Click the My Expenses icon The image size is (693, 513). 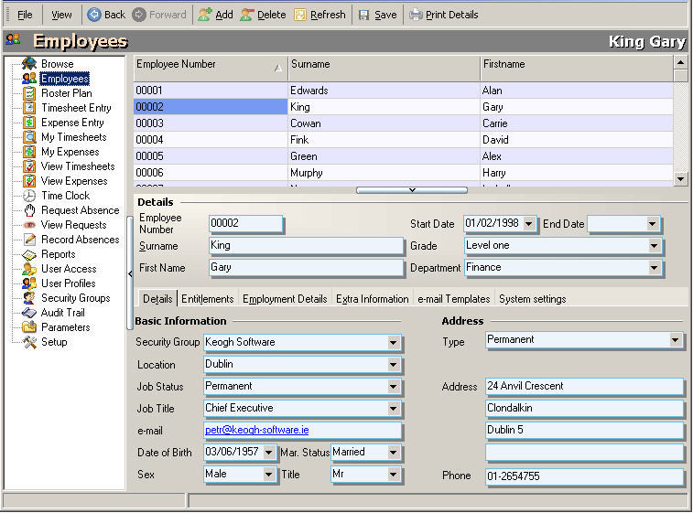tap(29, 151)
